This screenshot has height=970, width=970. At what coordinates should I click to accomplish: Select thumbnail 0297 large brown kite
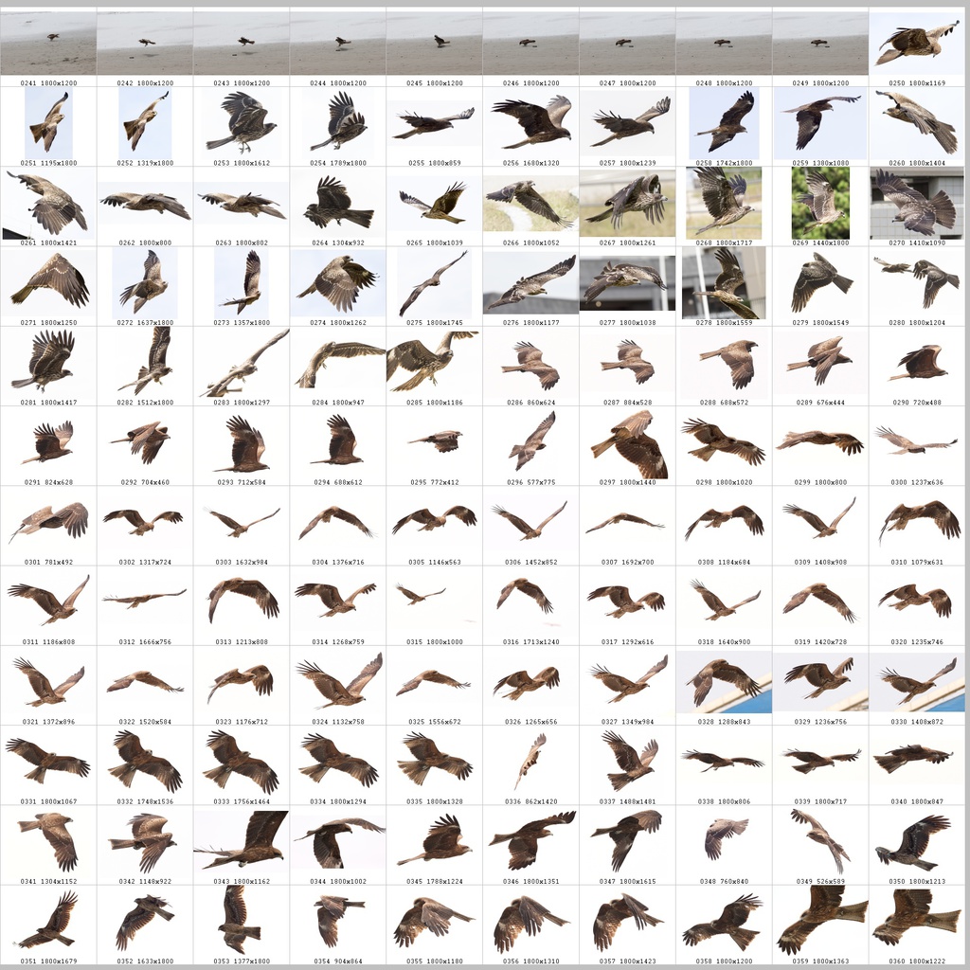[x=627, y=443]
